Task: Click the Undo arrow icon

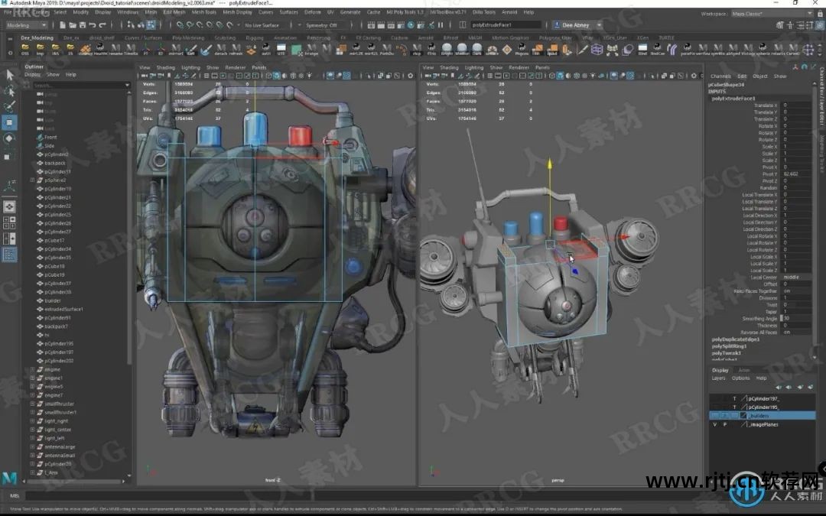Action: point(92,25)
